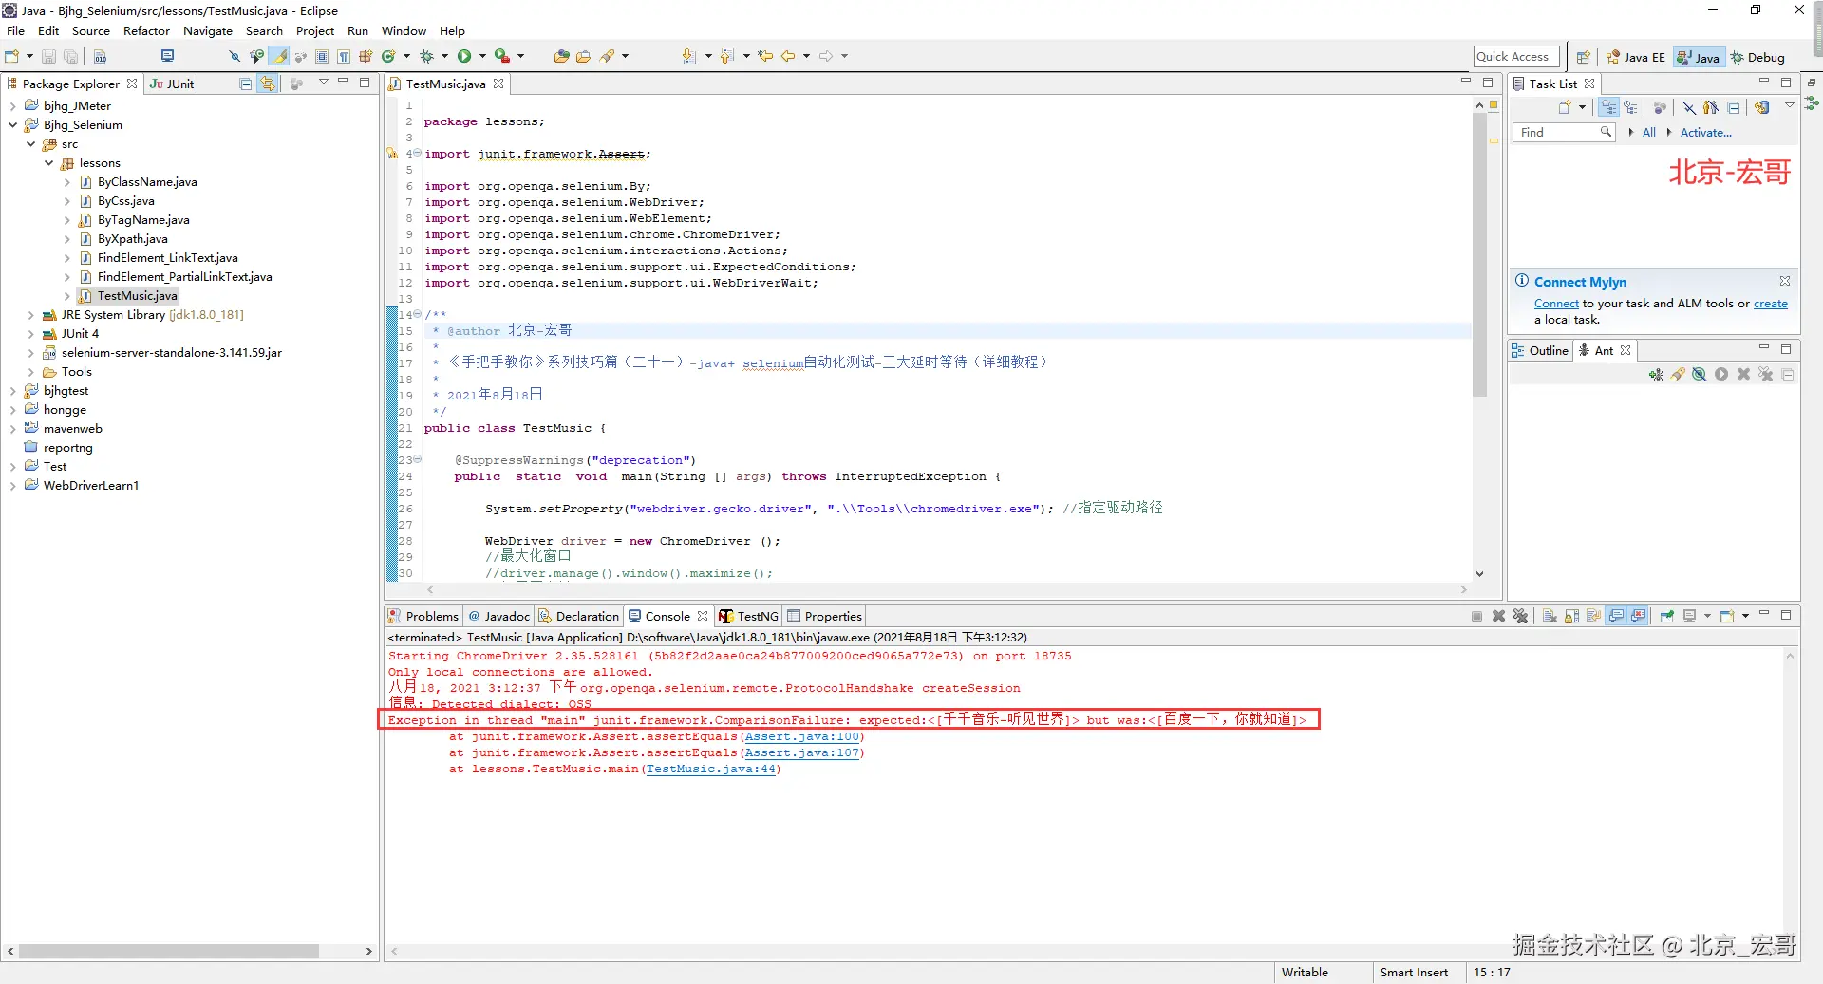Click the Pin Console icon

point(1667,616)
